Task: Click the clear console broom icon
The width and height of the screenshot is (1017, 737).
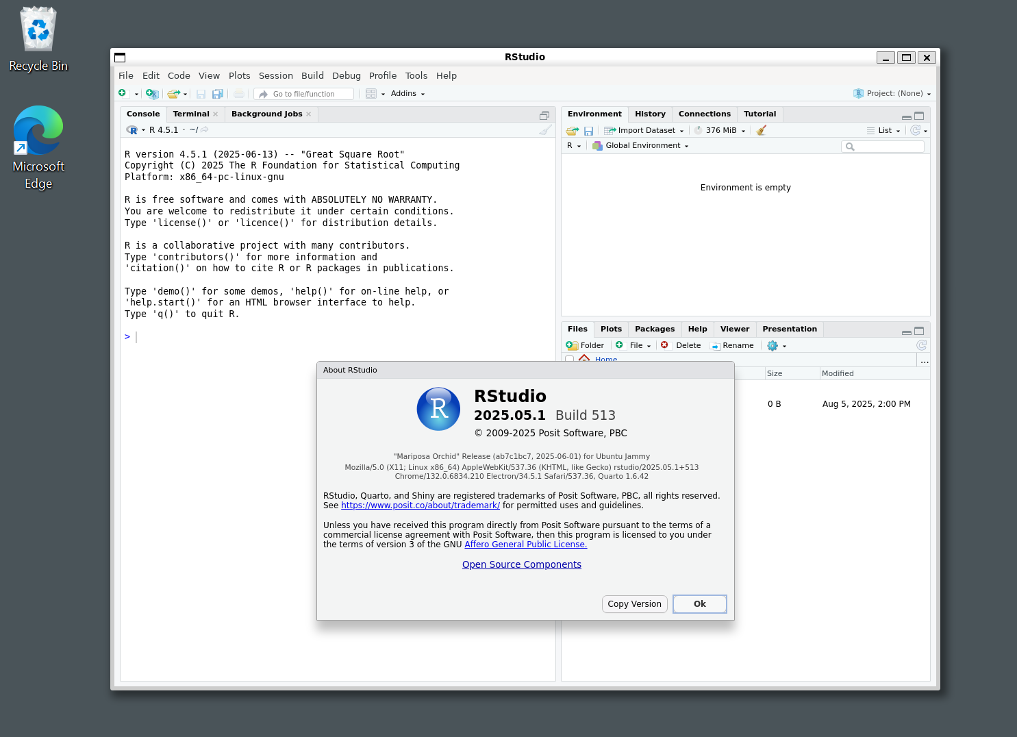Action: [x=545, y=129]
